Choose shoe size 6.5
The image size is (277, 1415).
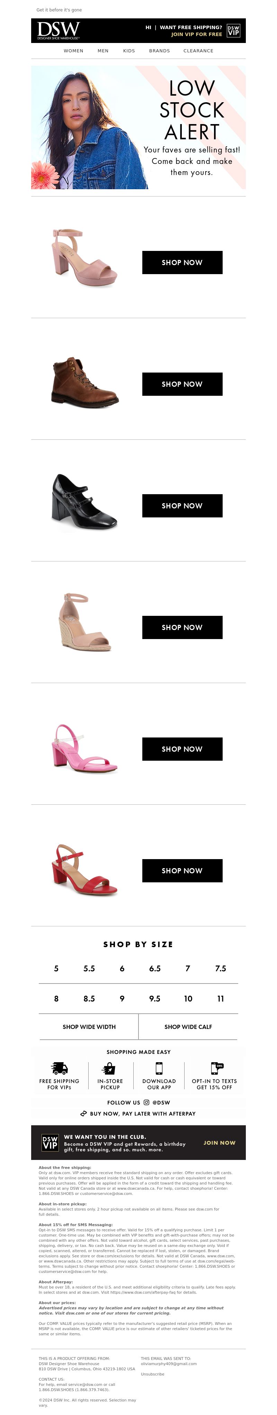155,968
